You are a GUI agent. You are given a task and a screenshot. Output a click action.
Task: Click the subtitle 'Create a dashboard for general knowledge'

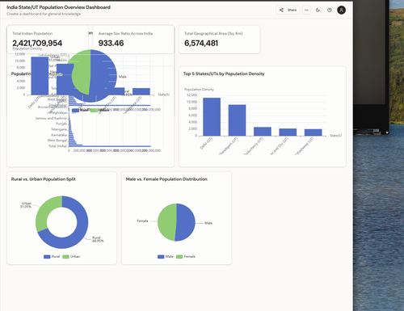44,14
